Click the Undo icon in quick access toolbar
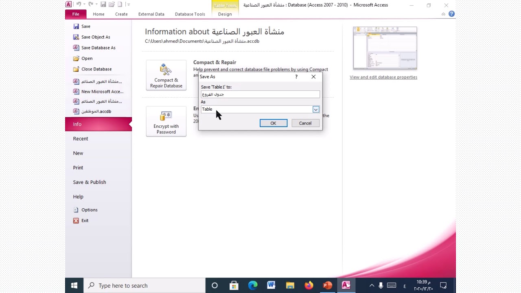 pos(79,4)
